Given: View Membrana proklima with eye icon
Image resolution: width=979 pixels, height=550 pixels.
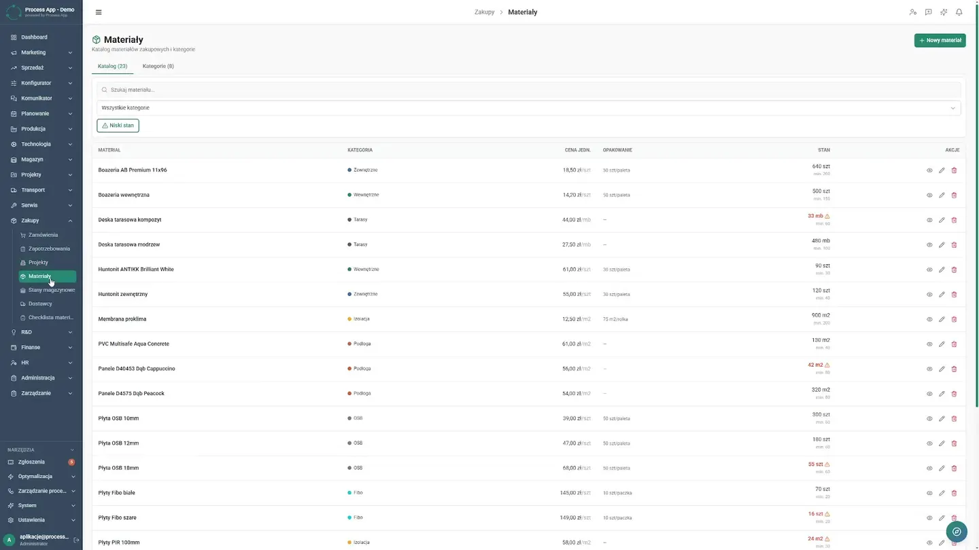Looking at the screenshot, I should pos(929,319).
